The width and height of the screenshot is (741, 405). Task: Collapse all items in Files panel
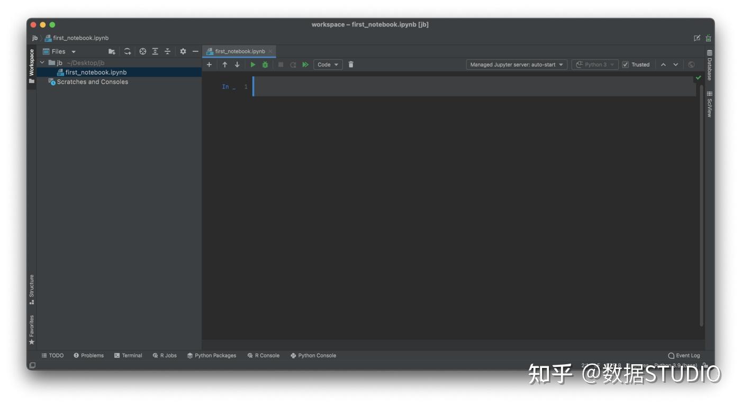167,51
